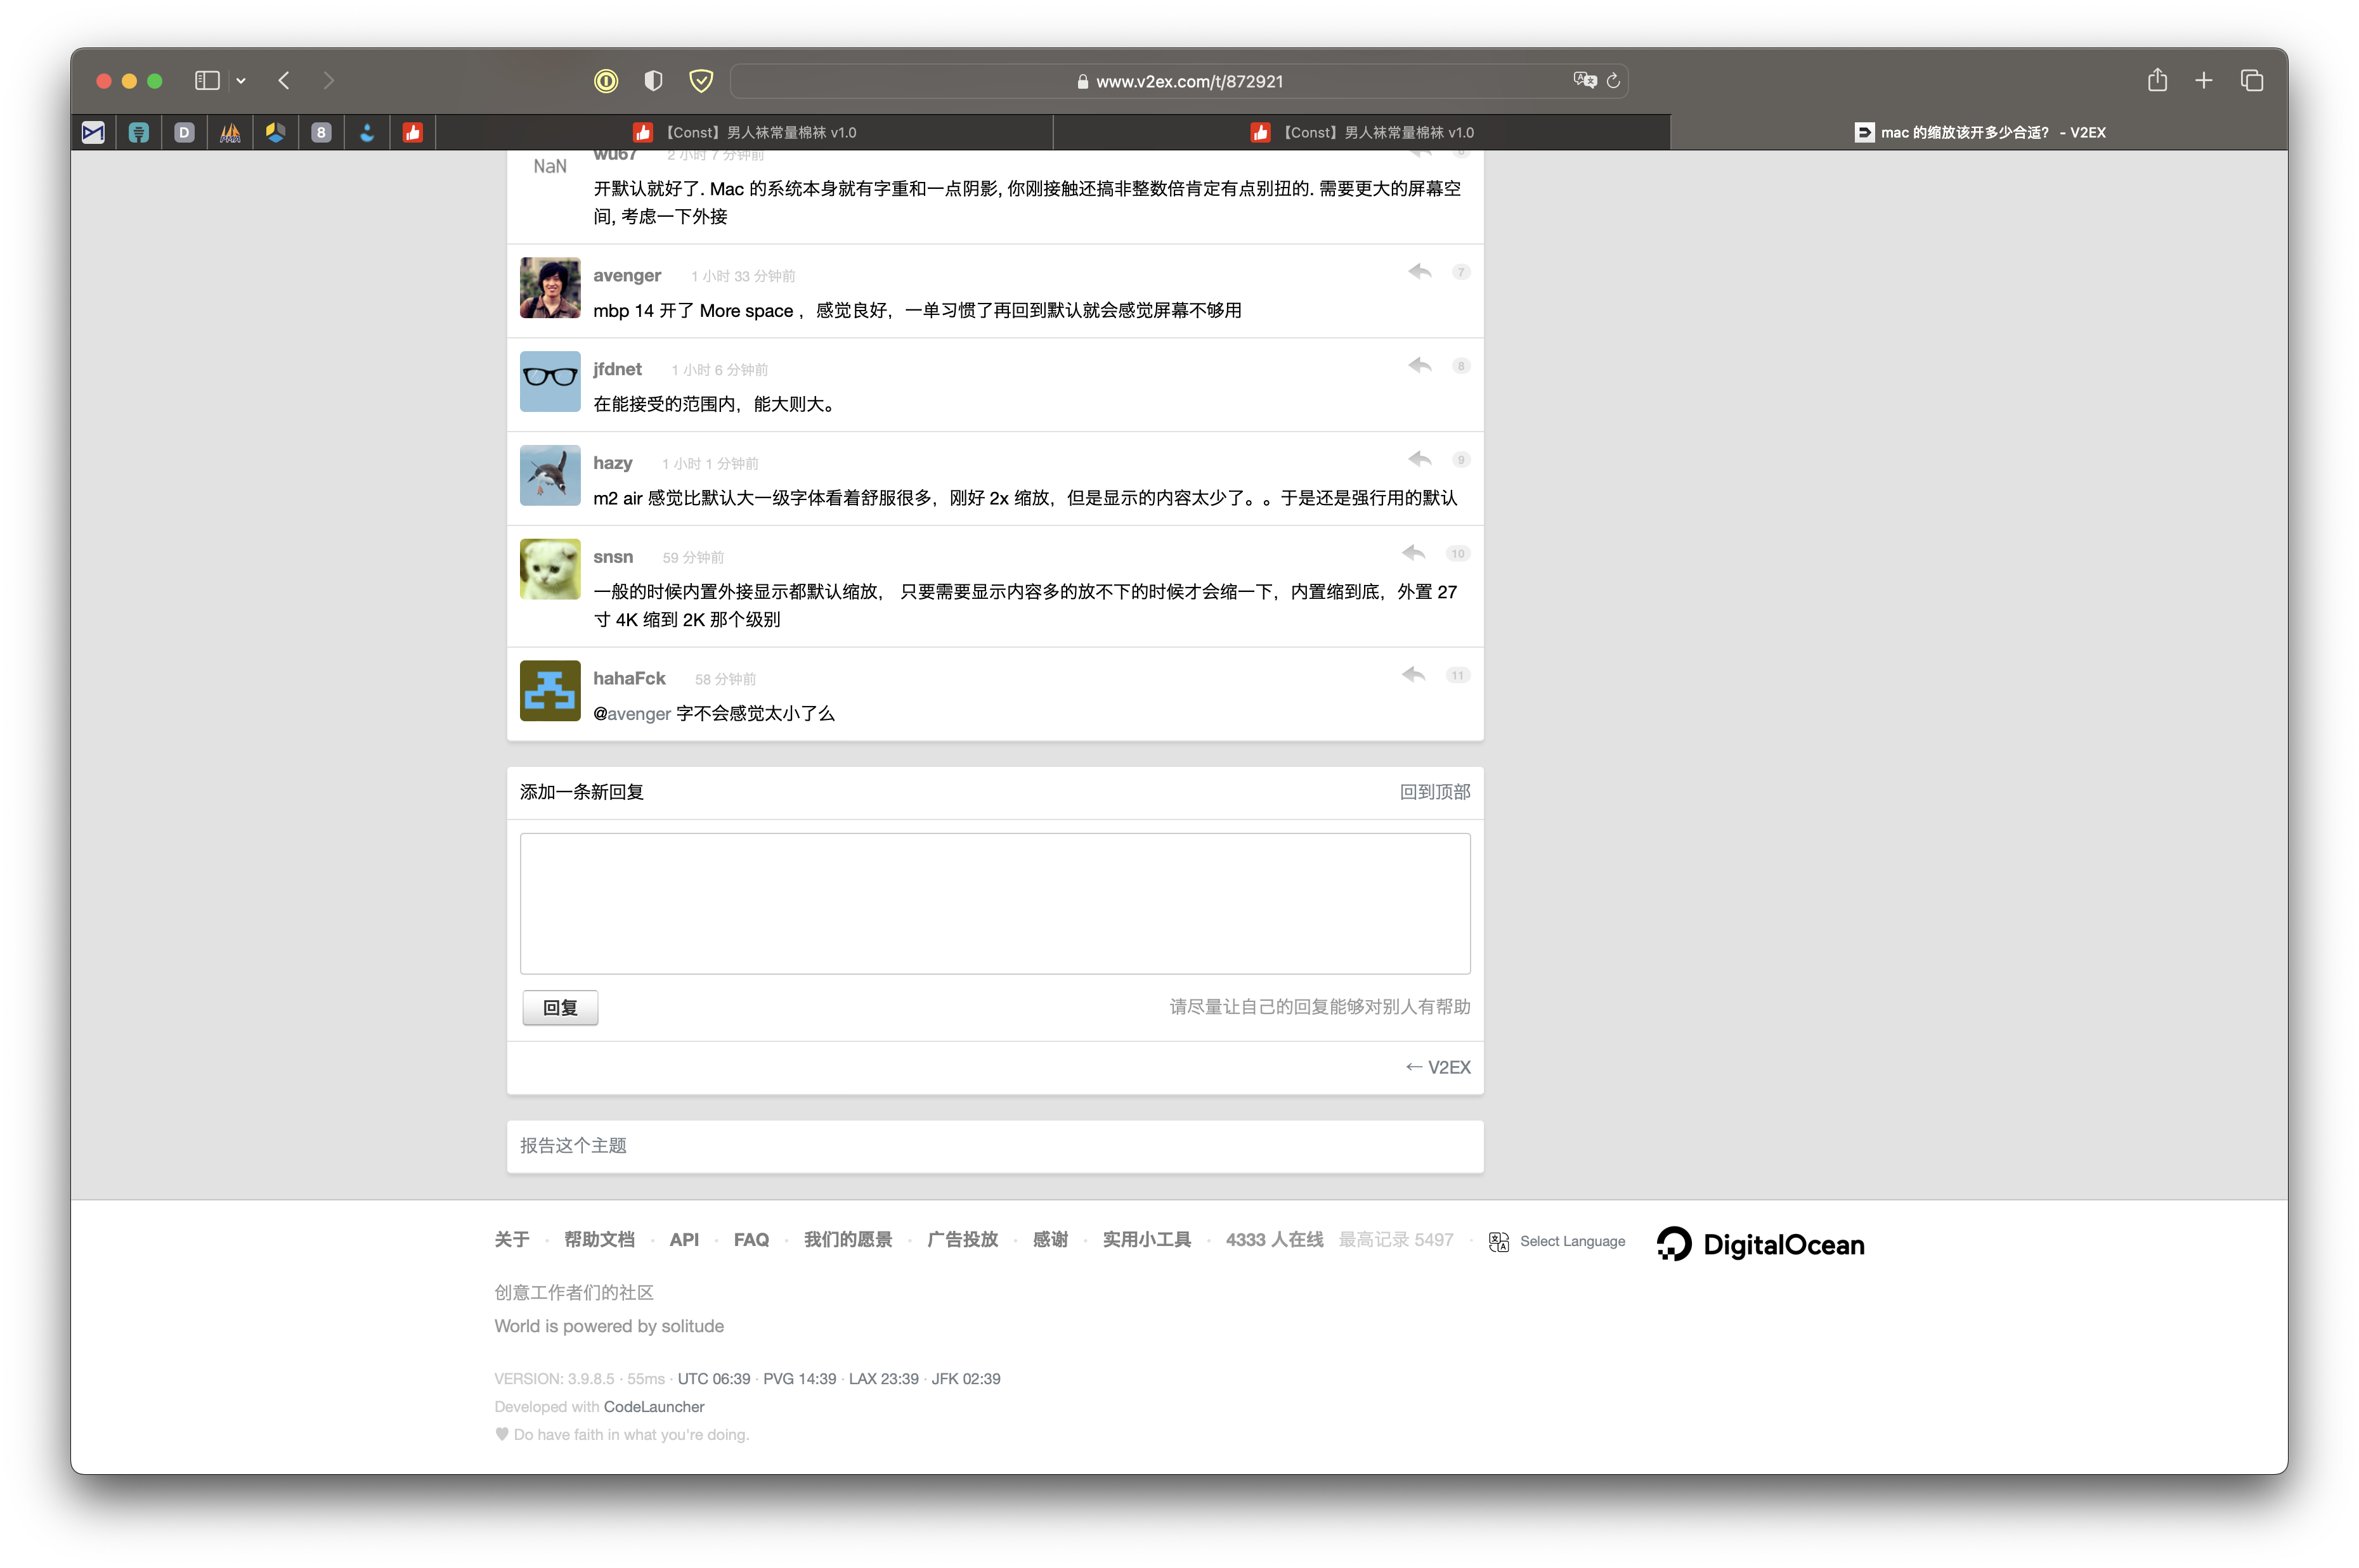This screenshot has width=2359, height=1568.
Task: Click the reply arrow on avenger's comment
Action: [x=1420, y=271]
